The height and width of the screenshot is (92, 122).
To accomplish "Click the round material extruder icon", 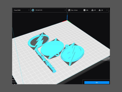I will (33, 10).
